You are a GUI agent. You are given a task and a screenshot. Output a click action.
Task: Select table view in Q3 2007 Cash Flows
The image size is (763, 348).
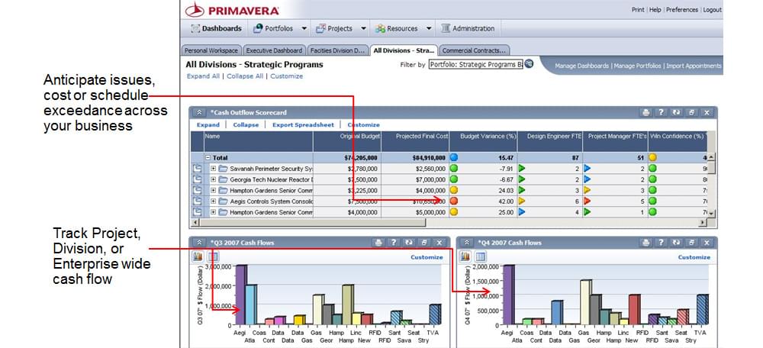click(x=213, y=256)
